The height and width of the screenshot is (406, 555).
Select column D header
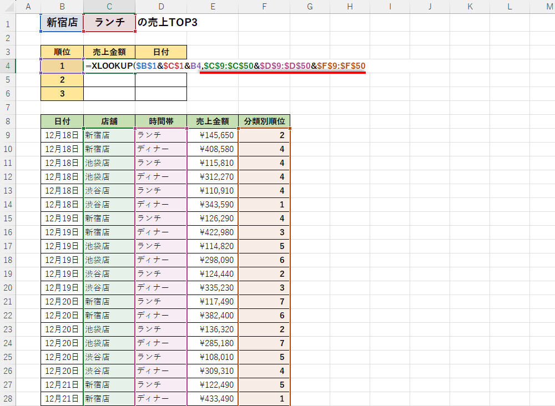(161, 6)
